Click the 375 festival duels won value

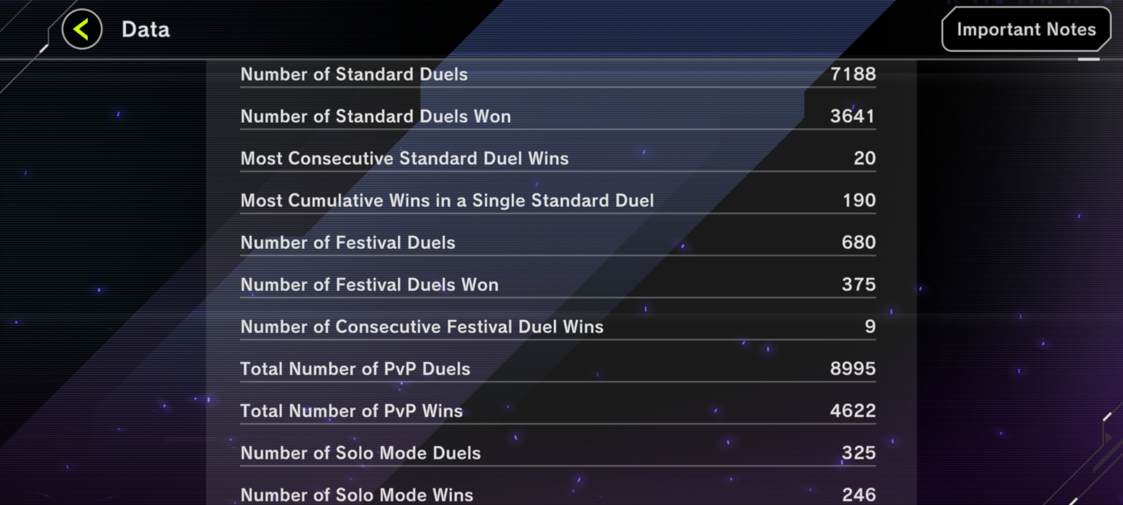[859, 284]
